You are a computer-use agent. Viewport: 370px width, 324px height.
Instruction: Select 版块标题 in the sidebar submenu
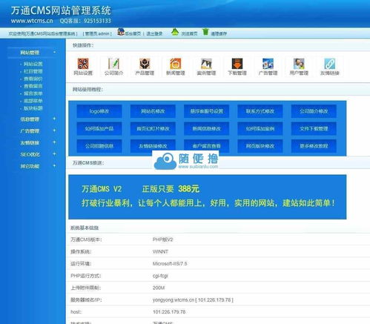point(33,108)
